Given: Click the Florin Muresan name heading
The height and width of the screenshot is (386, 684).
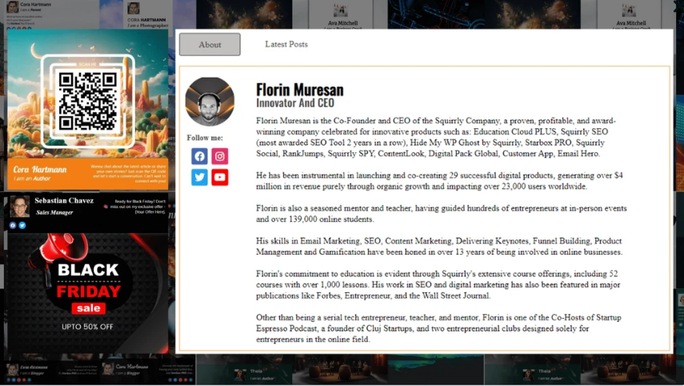Looking at the screenshot, I should tap(299, 90).
